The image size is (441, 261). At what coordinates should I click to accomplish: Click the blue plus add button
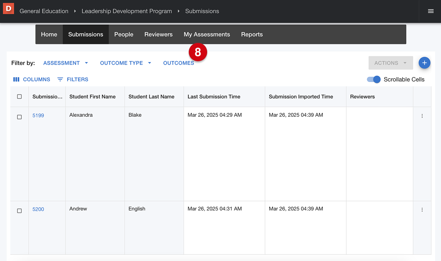click(424, 63)
